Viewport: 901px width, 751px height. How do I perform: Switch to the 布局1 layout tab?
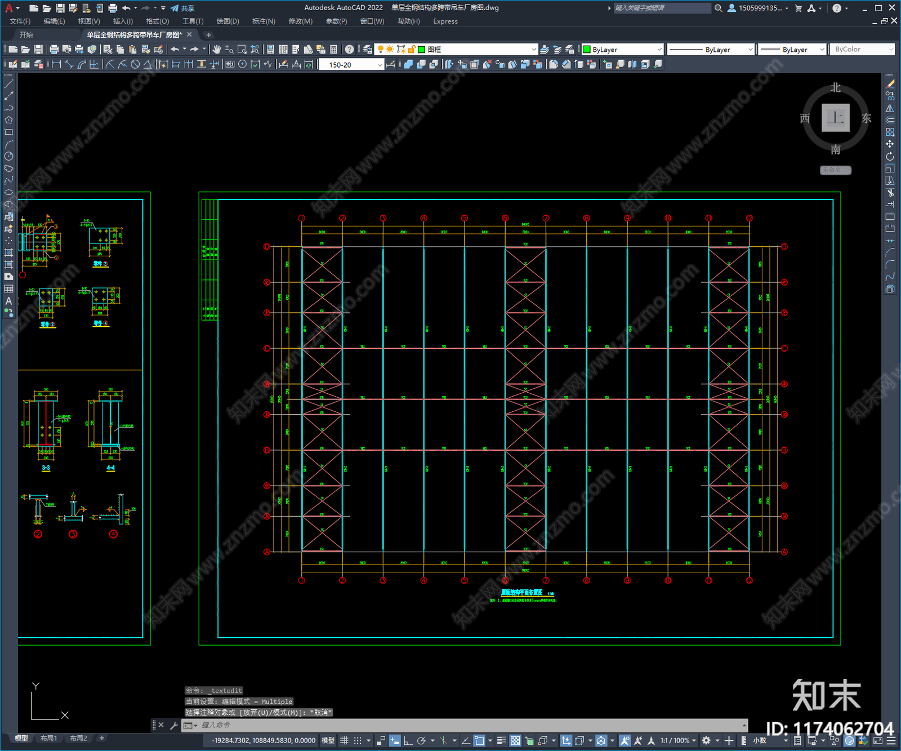(48, 738)
